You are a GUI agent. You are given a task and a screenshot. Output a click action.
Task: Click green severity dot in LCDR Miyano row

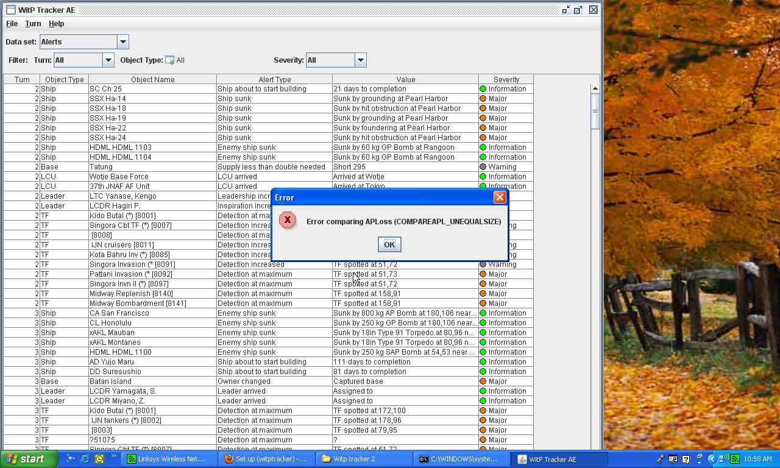[x=483, y=401]
